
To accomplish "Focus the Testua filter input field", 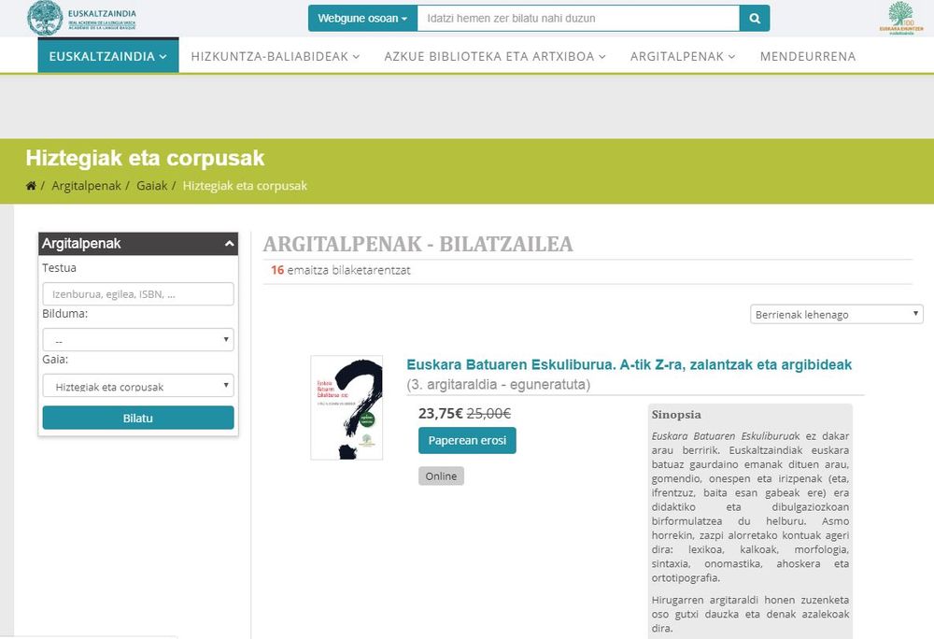I will [138, 294].
